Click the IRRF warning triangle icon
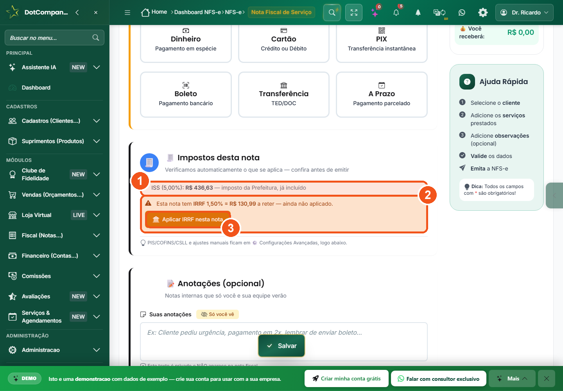Viewport: 563px width, 391px height. 148,203
